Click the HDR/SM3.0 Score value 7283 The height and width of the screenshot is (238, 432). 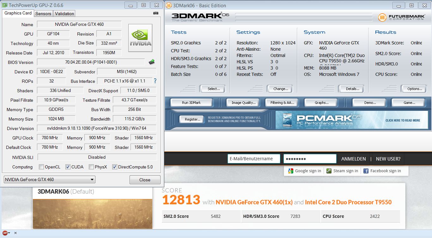295,216
